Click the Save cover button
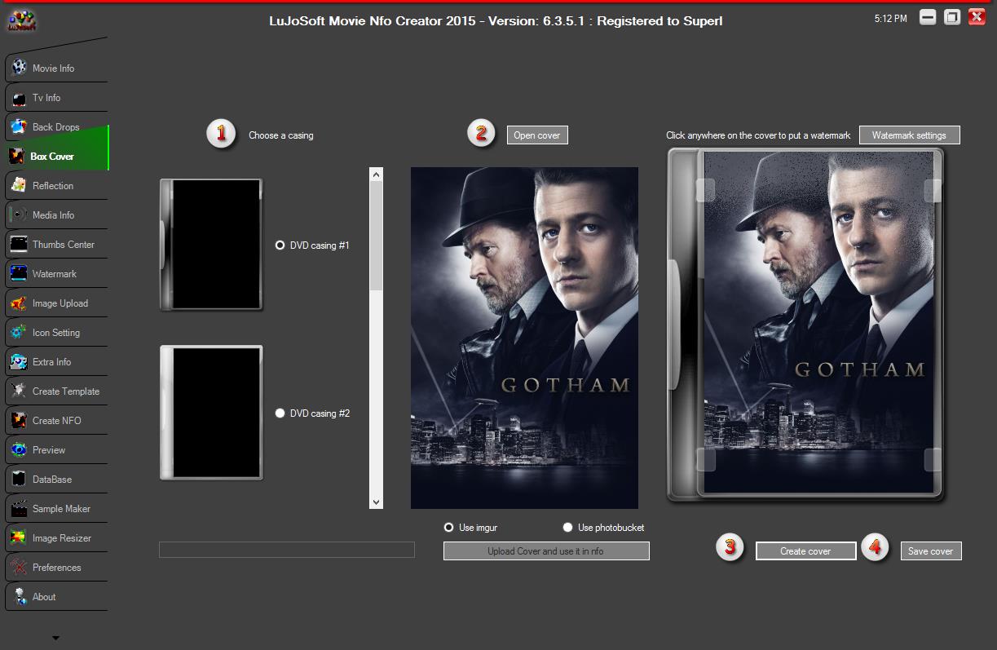997x650 pixels. pos(931,551)
